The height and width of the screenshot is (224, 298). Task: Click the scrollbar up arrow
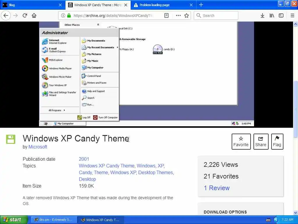coord(295,24)
